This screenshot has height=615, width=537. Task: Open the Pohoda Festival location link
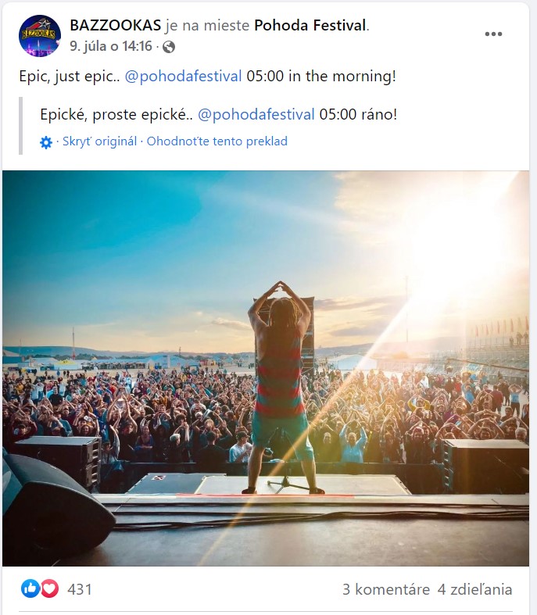310,26
